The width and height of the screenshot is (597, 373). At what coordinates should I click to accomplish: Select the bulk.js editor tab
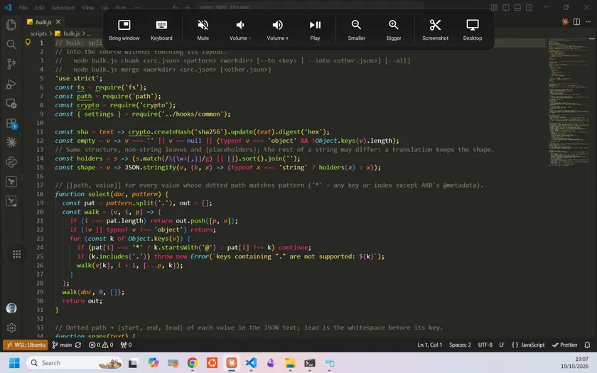(43, 22)
